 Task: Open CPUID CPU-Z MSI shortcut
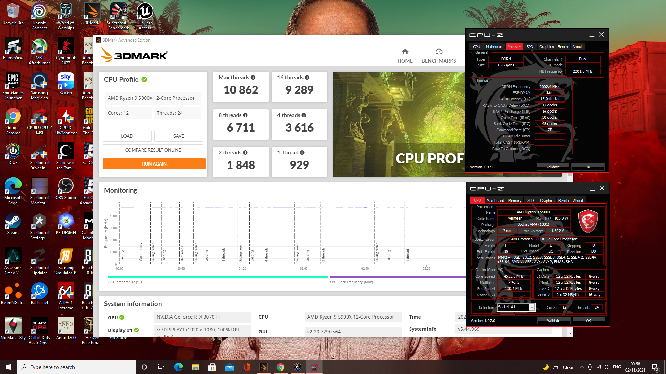(x=39, y=121)
